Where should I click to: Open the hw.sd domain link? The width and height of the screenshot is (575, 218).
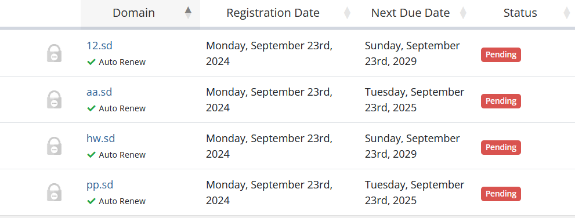tap(101, 139)
